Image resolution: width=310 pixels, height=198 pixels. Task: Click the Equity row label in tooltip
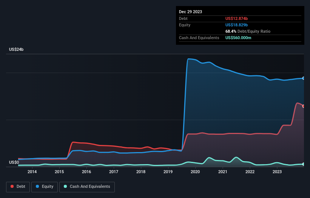tap(185, 25)
